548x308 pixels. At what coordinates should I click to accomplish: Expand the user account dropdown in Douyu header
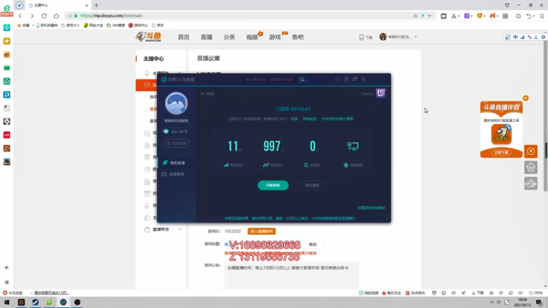[416, 37]
